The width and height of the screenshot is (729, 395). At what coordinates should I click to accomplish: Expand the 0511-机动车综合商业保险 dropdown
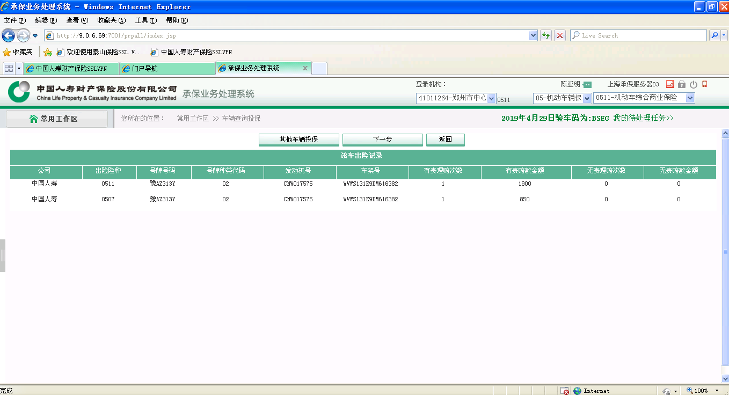tap(690, 98)
